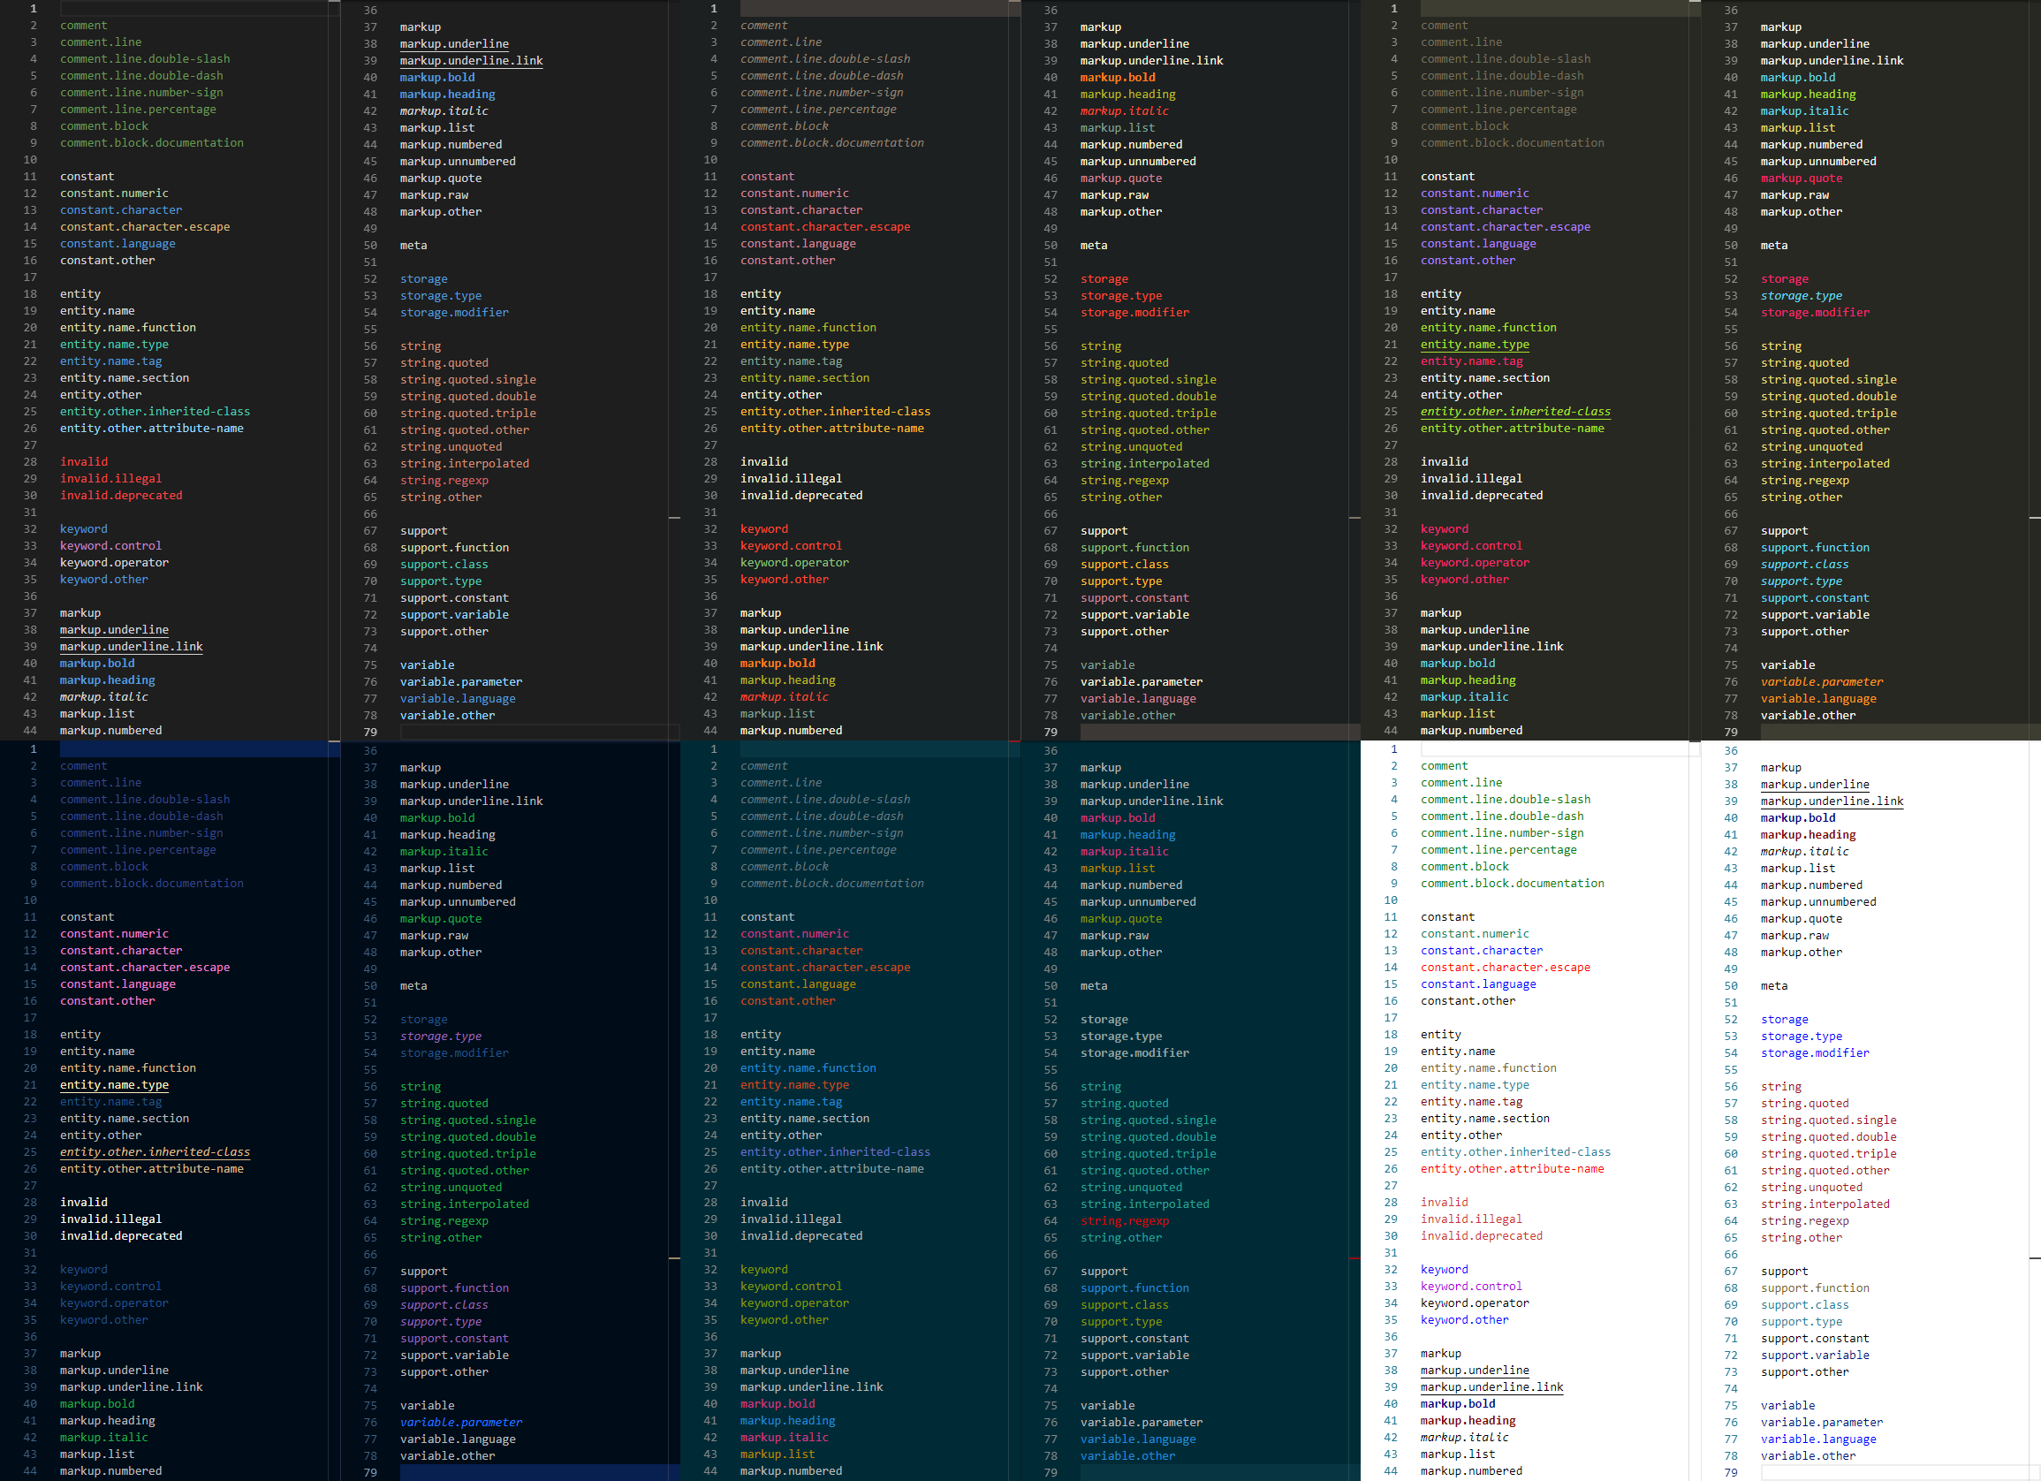This screenshot has width=2041, height=1481.
Task: Click blue italic 'variable.parameter' in the navy panel
Action: (460, 1423)
